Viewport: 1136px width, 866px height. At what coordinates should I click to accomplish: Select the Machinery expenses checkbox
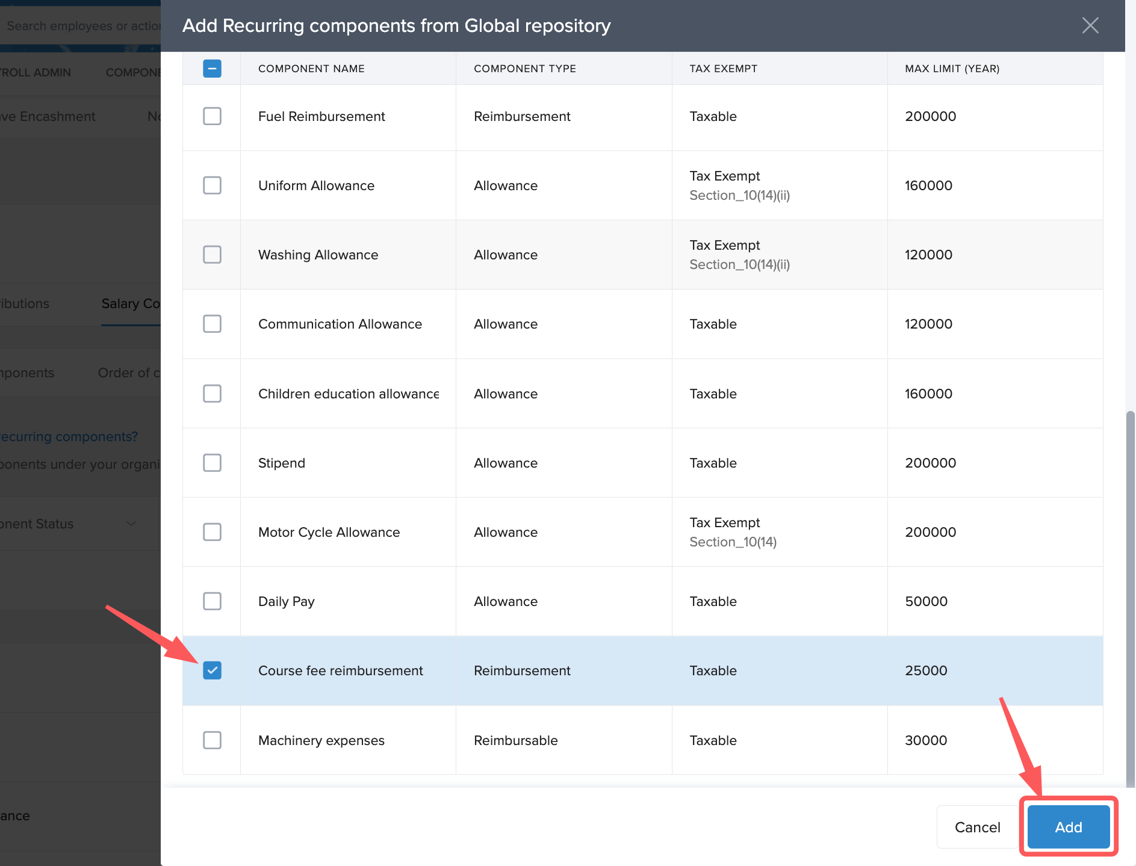click(x=212, y=740)
